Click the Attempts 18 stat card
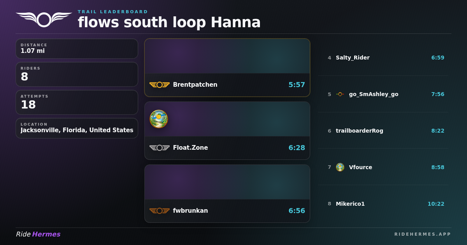The width and height of the screenshot is (467, 245). (77, 102)
